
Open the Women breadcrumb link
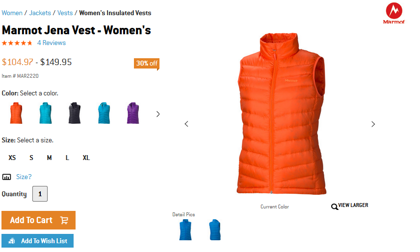(12, 13)
